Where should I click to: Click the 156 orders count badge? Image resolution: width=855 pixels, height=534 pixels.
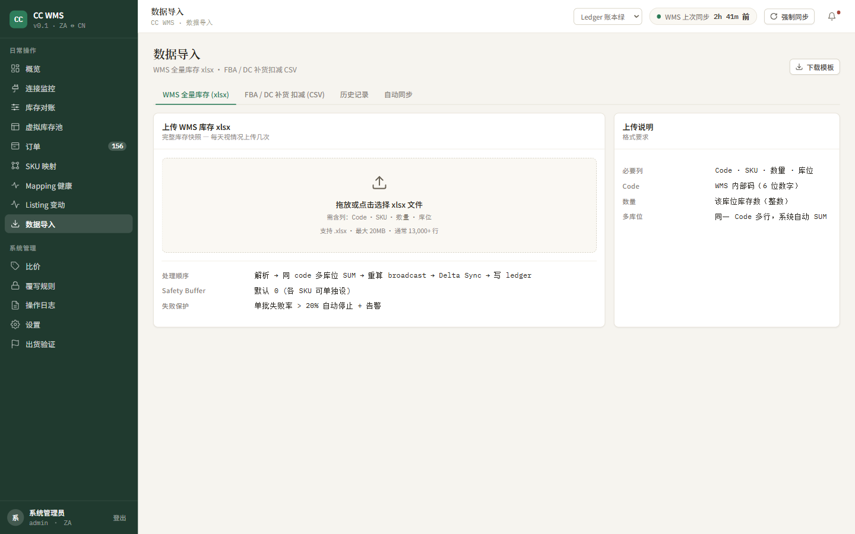(x=118, y=146)
